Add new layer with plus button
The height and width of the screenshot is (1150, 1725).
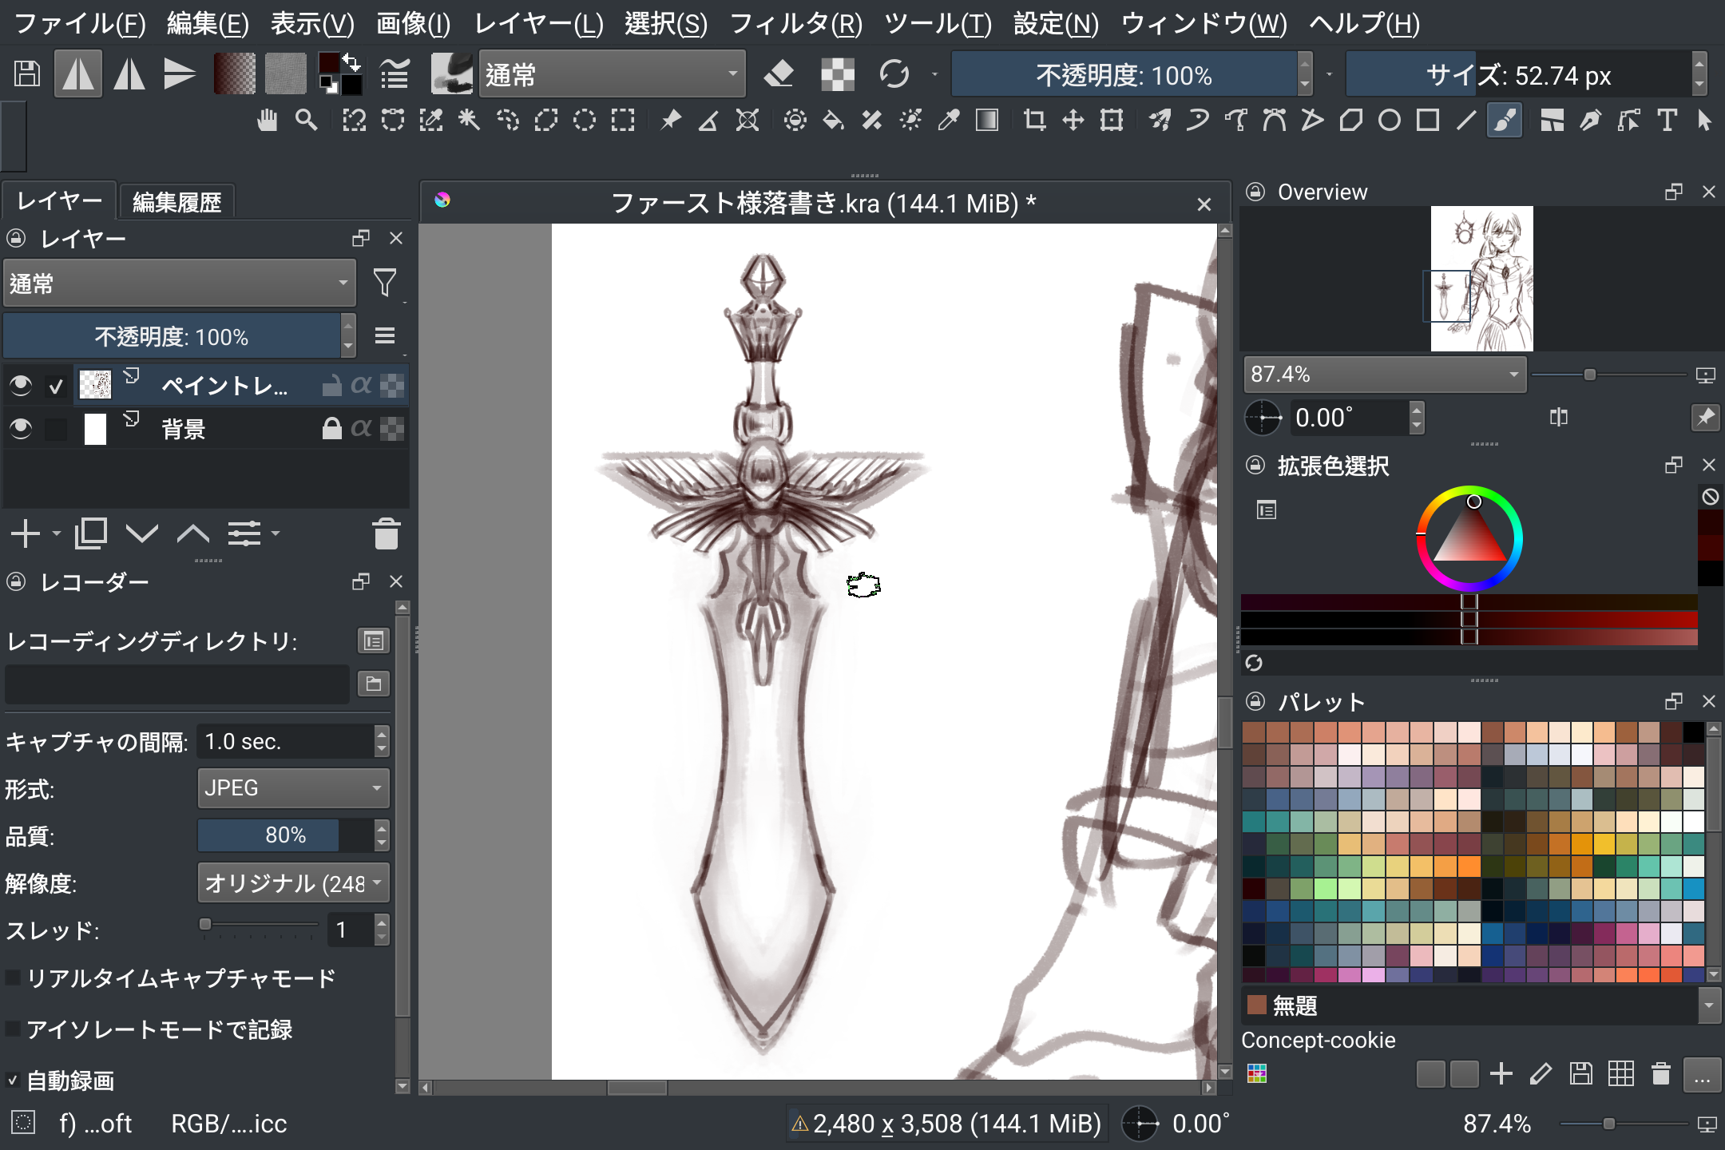click(x=26, y=533)
